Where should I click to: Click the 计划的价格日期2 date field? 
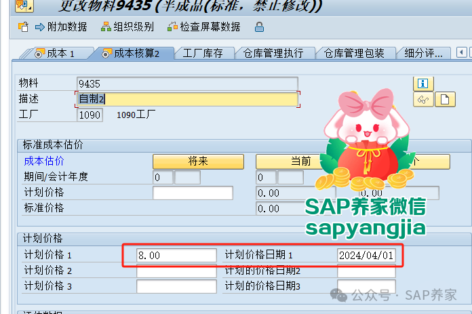click(366, 271)
